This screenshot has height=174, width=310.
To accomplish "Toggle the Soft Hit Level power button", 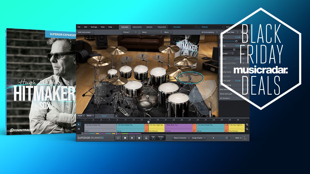I will tap(243, 81).
